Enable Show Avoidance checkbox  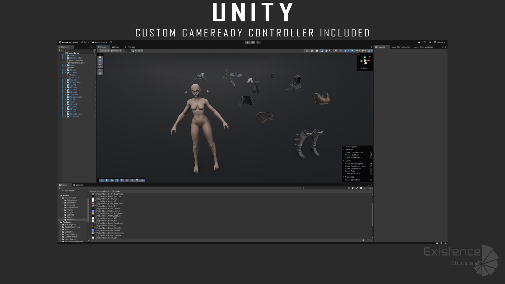371,174
